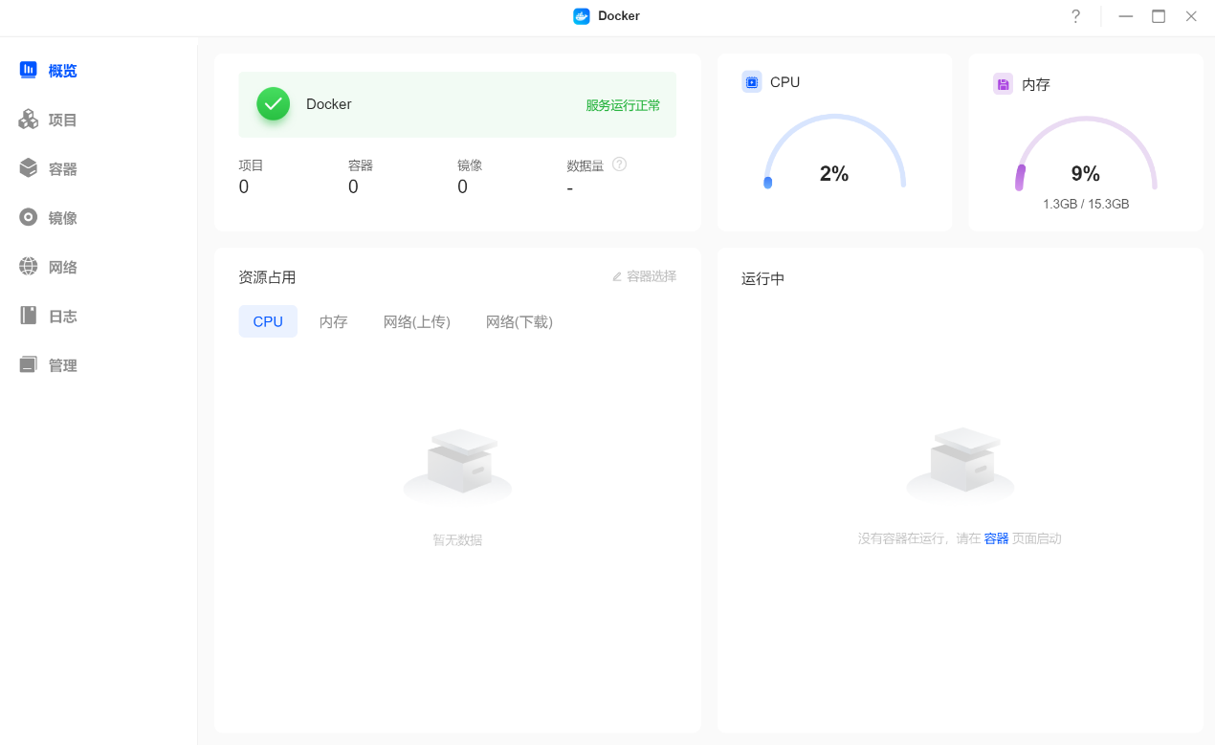Click the 资源占用 section heading
The width and height of the screenshot is (1215, 745).
267,277
